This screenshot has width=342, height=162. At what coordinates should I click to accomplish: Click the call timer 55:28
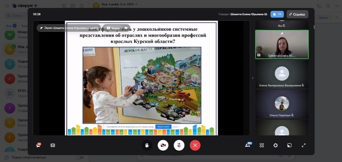tap(37, 14)
